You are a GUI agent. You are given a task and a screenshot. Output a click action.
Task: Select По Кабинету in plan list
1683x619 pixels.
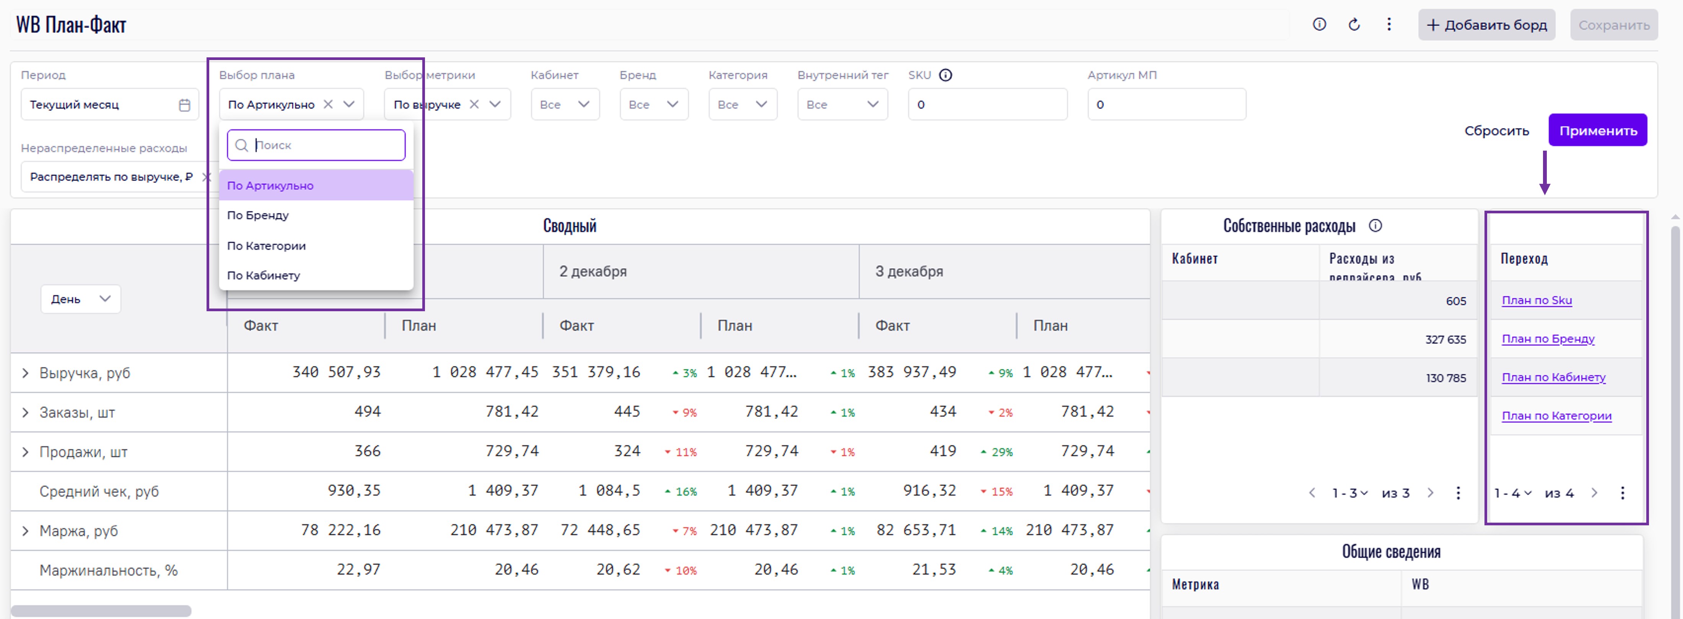point(263,276)
